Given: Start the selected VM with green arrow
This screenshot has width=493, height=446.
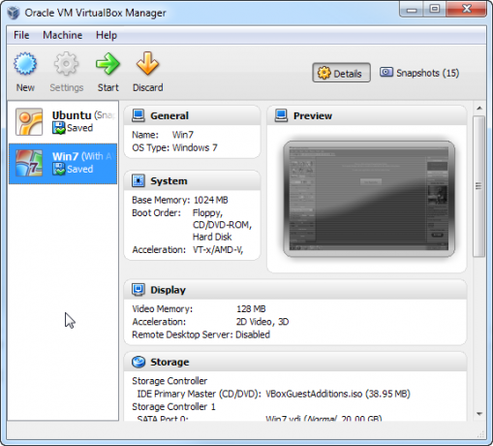Looking at the screenshot, I should coord(108,64).
